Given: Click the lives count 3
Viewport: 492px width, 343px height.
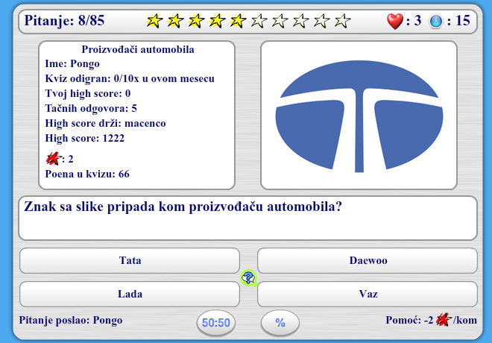Looking at the screenshot, I should [x=417, y=21].
